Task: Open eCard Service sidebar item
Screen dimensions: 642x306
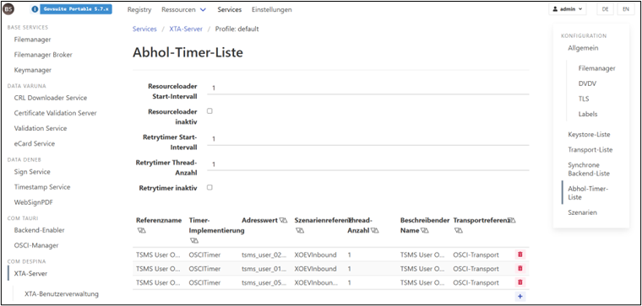Action: point(35,144)
